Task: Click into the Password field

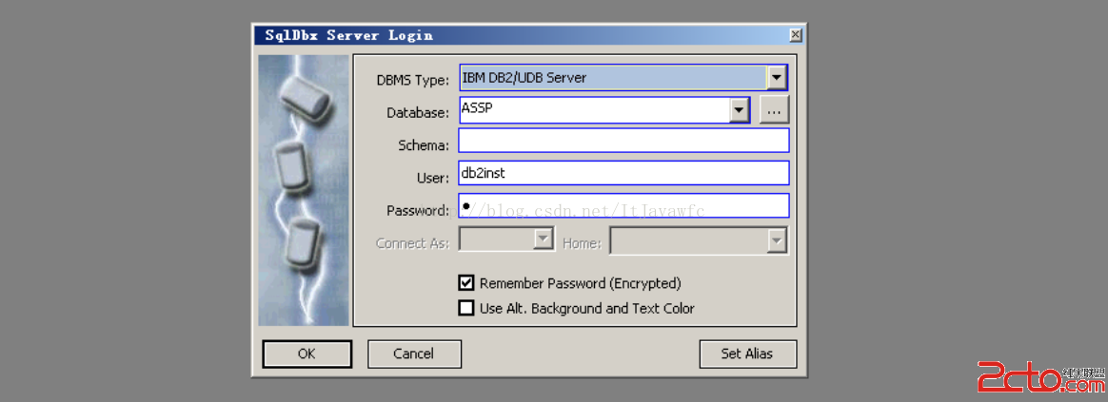Action: pyautogui.click(x=623, y=205)
